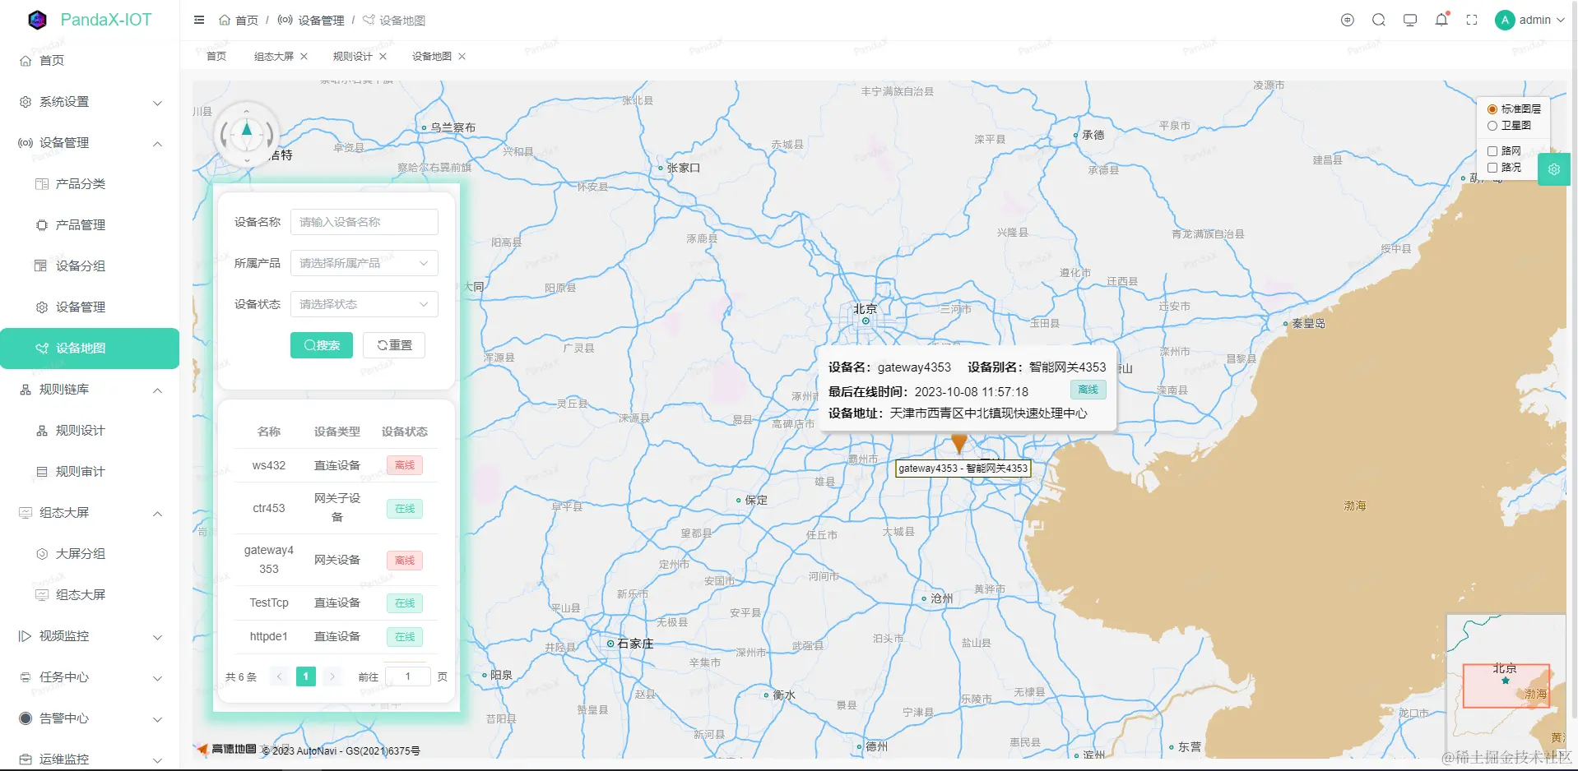Image resolution: width=1578 pixels, height=771 pixels.
Task: Select the TestTcp row in device list
Action: [x=336, y=602]
